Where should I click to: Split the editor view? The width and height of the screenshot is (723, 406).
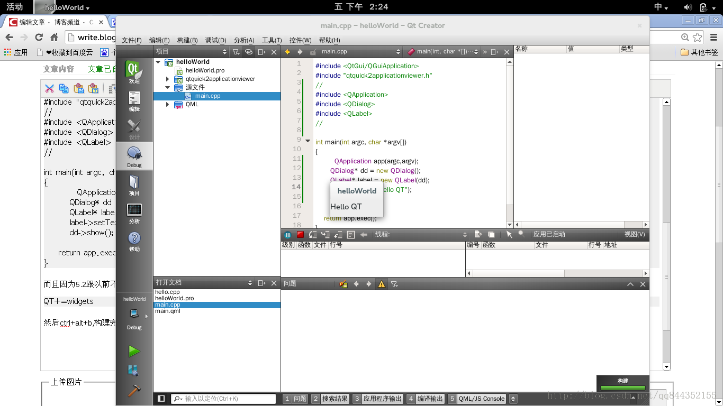pyautogui.click(x=494, y=52)
